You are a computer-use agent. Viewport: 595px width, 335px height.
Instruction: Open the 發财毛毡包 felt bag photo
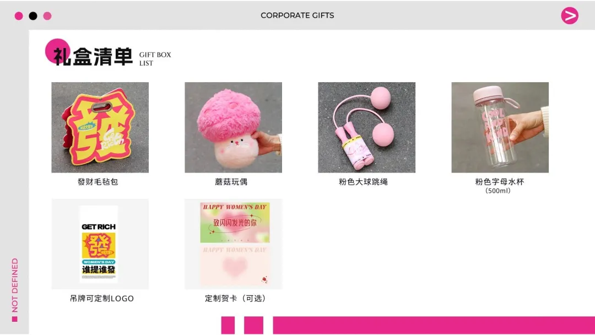point(100,127)
